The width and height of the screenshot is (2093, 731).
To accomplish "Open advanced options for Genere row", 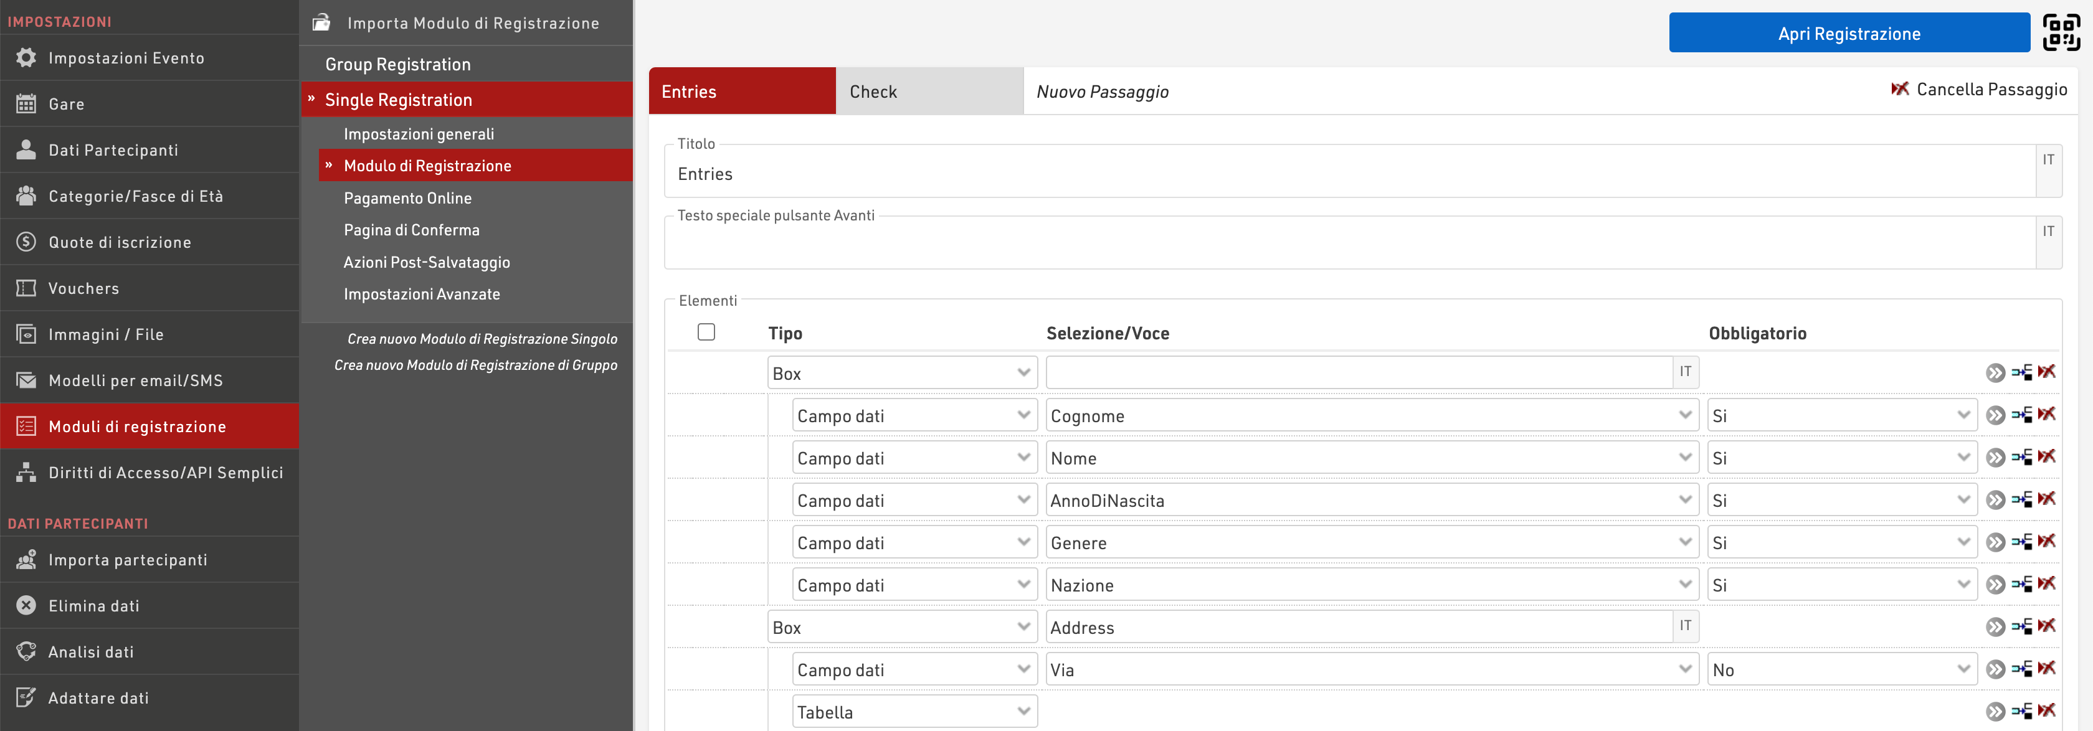I will click(1995, 542).
